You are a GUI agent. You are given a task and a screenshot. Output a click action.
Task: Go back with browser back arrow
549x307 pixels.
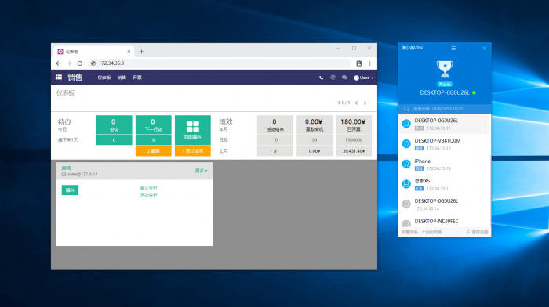pos(59,63)
